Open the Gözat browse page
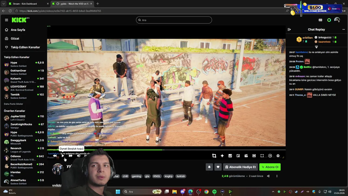The image size is (348, 196). (x=15, y=38)
